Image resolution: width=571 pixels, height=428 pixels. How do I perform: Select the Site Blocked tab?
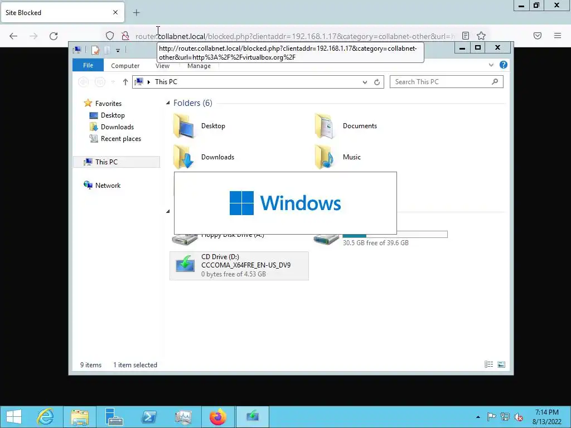coord(62,12)
